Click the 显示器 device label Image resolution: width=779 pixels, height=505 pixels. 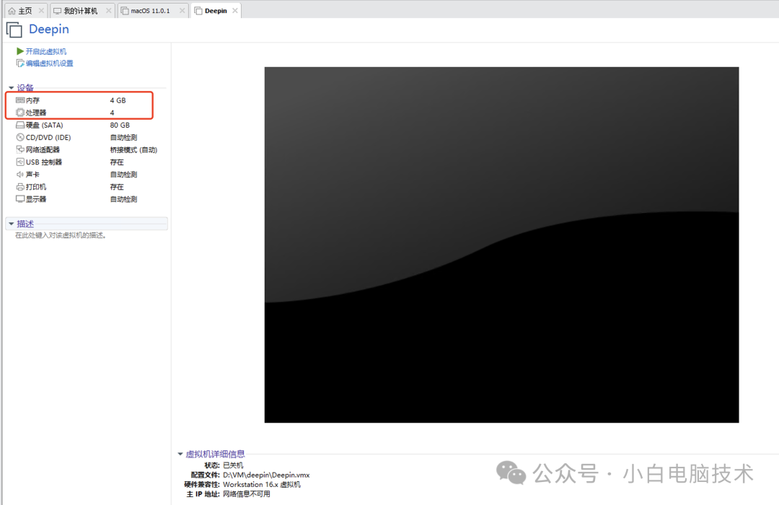pyautogui.click(x=36, y=199)
